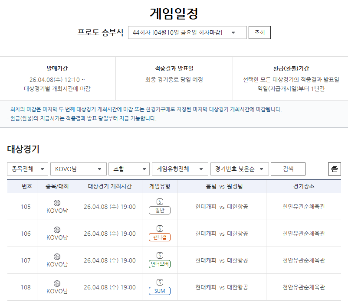Open the 조합 combination dropdown

pyautogui.click(x=128, y=169)
